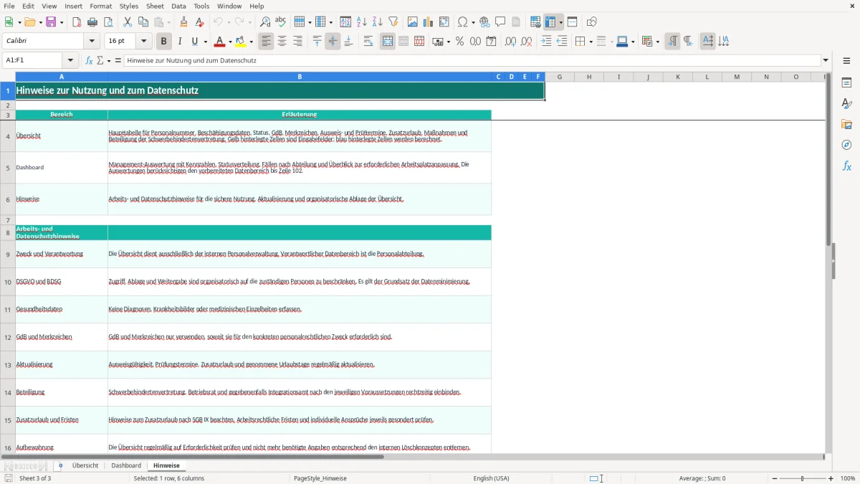860x484 pixels.
Task: Add decimal place icon
Action: point(510,42)
